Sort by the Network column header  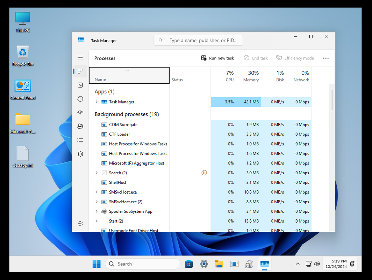click(299, 76)
